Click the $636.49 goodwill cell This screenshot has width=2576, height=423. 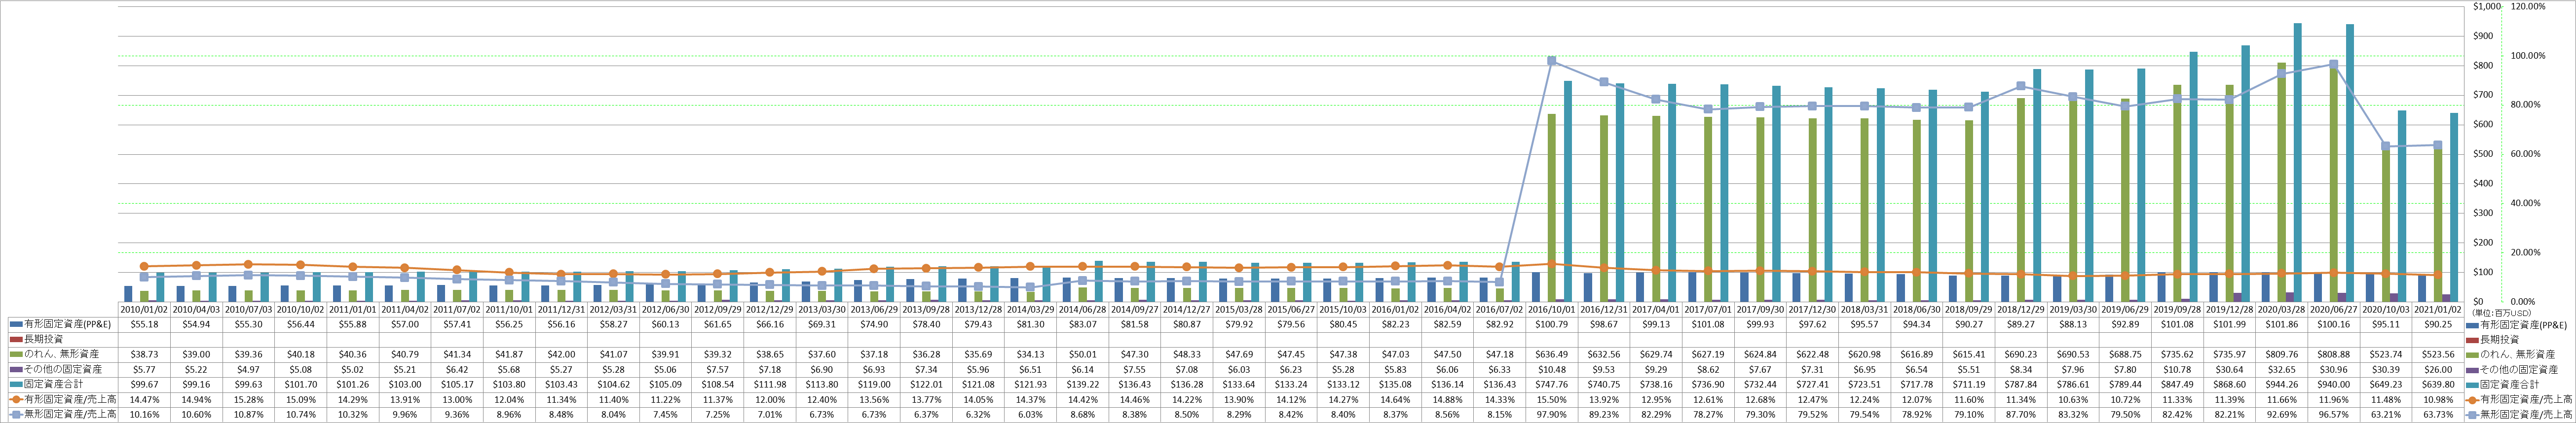click(x=1553, y=355)
